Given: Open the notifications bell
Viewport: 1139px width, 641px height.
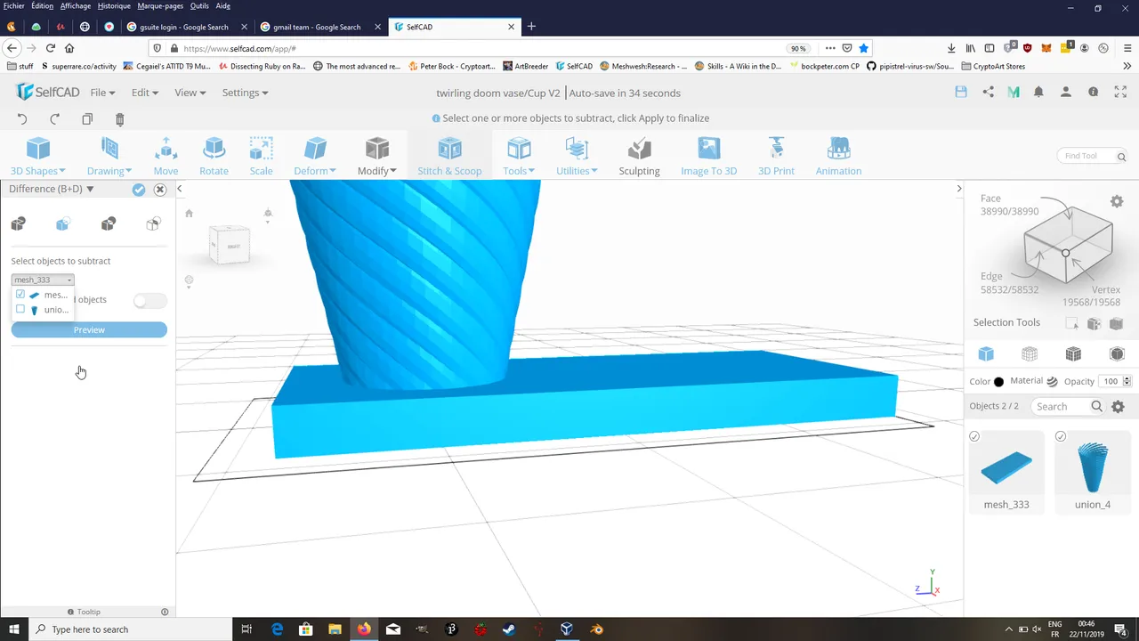Looking at the screenshot, I should coord(1038,92).
